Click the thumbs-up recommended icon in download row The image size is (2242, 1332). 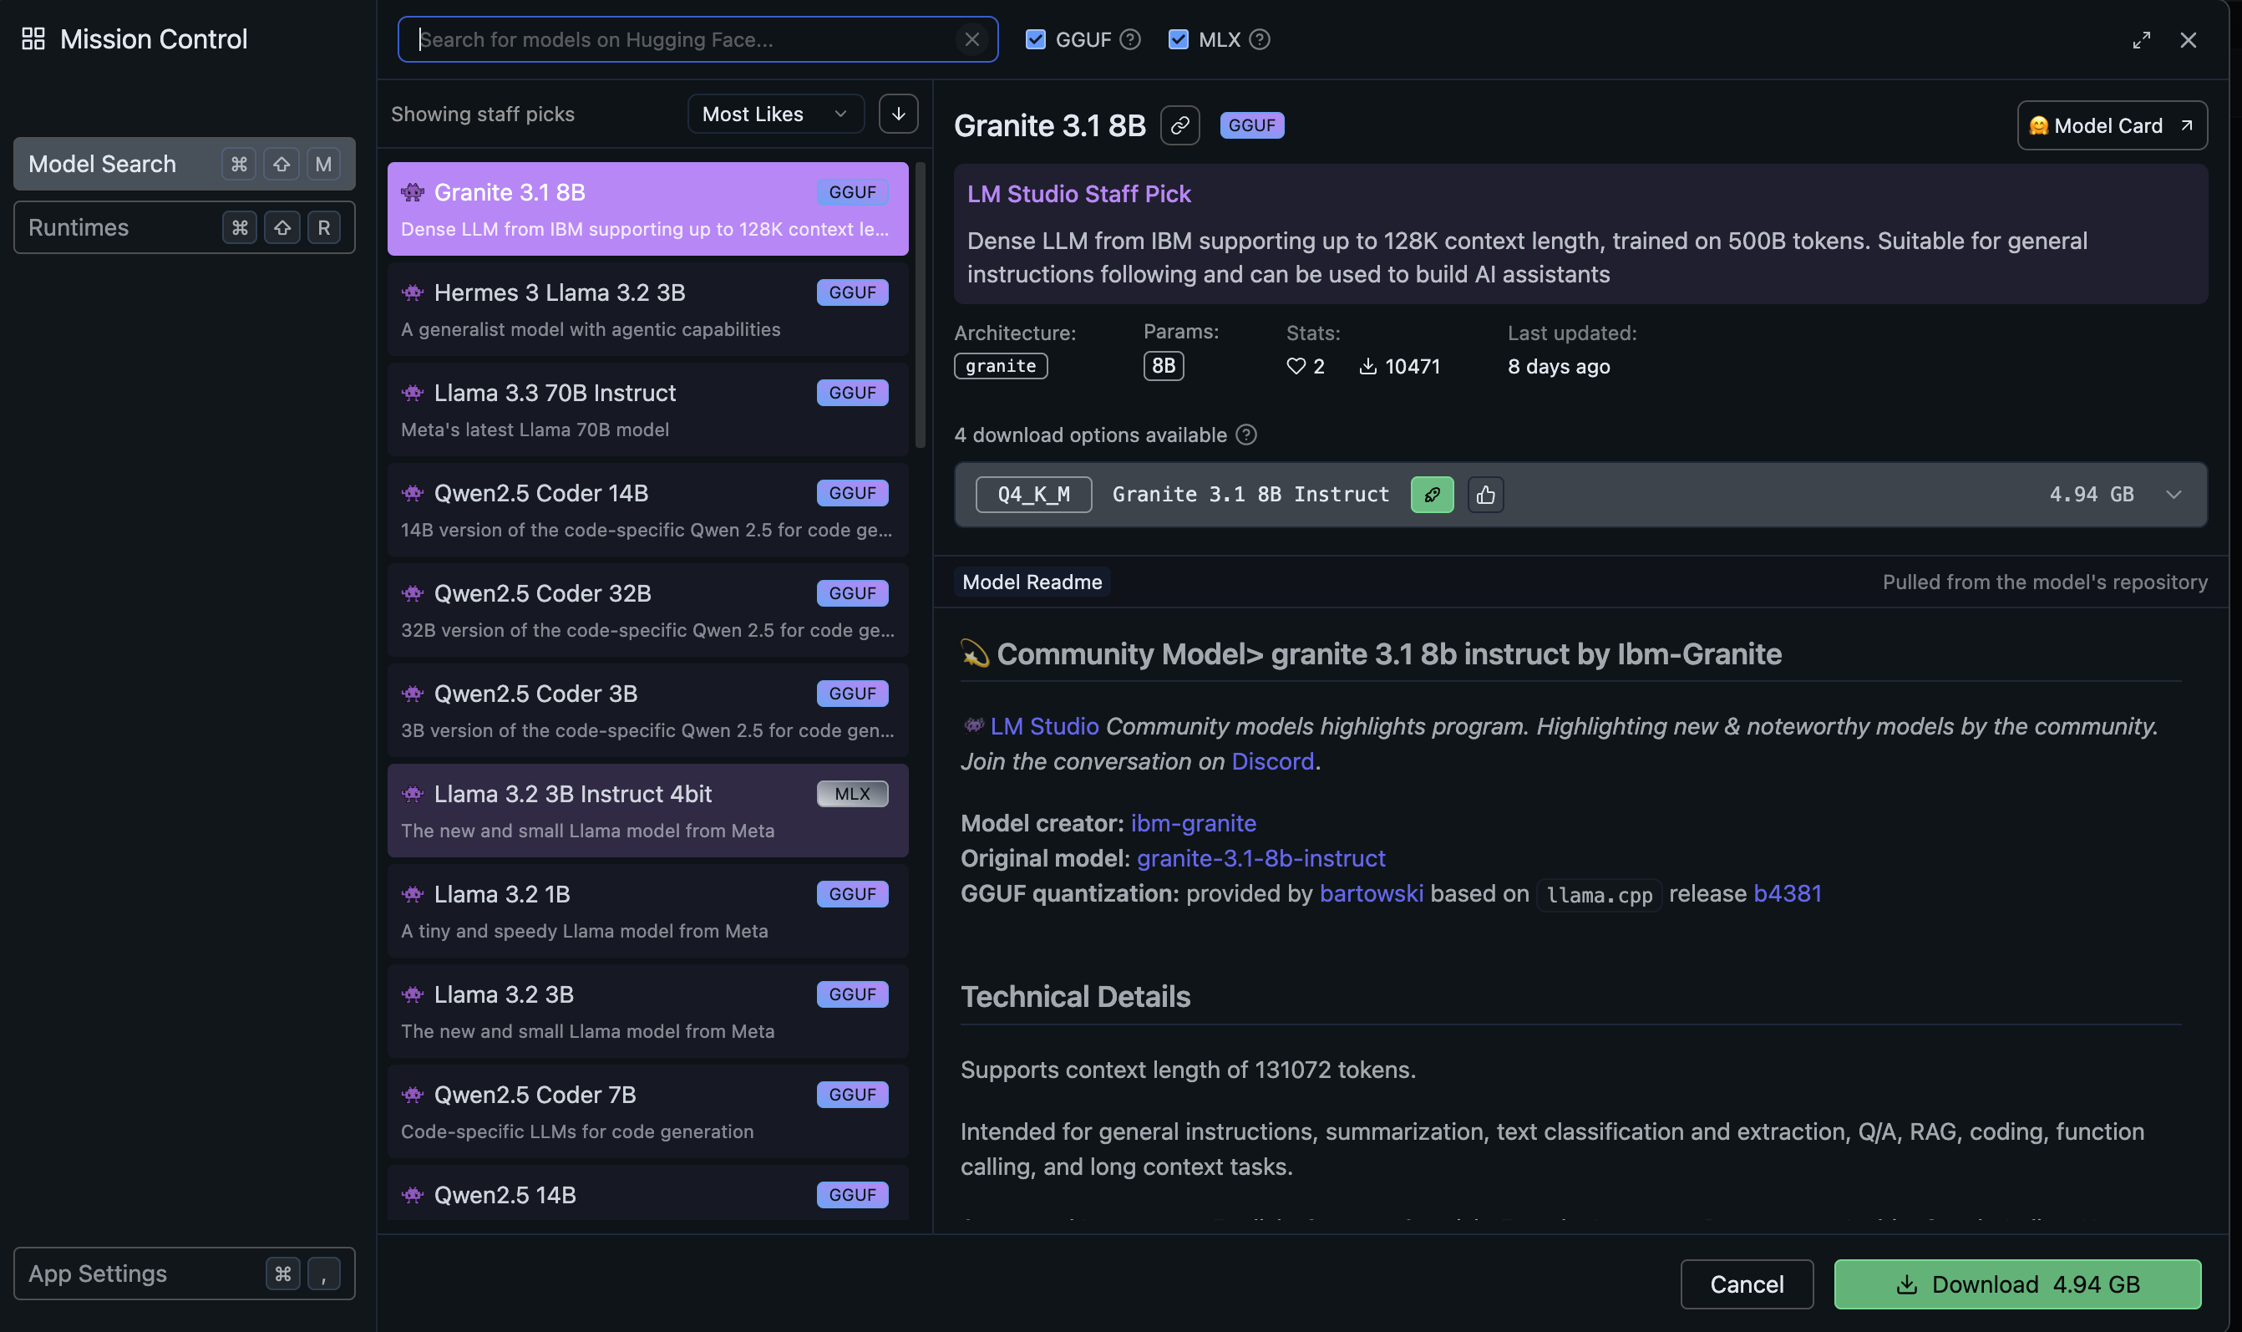1486,495
